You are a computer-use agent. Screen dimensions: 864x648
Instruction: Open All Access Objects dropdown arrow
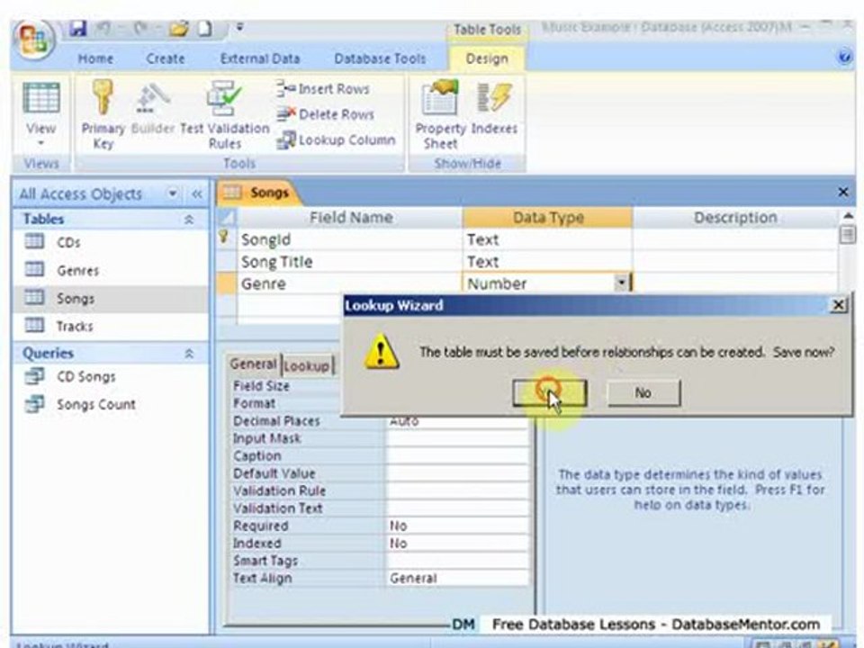click(173, 193)
